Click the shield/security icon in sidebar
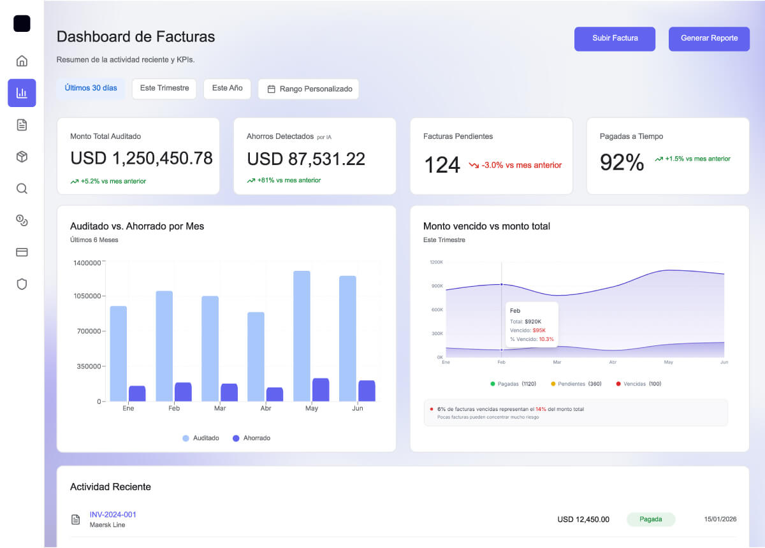Screen dimensions: 765x548 22,284
